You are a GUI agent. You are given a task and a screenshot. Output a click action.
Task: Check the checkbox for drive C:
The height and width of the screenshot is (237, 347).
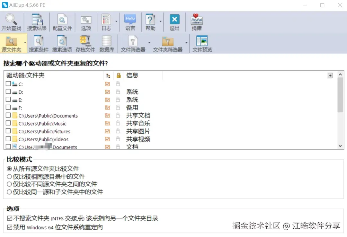pyautogui.click(x=8, y=84)
